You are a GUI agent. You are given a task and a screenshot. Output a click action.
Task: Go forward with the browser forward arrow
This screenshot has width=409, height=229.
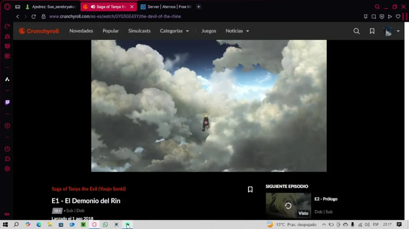[25, 17]
